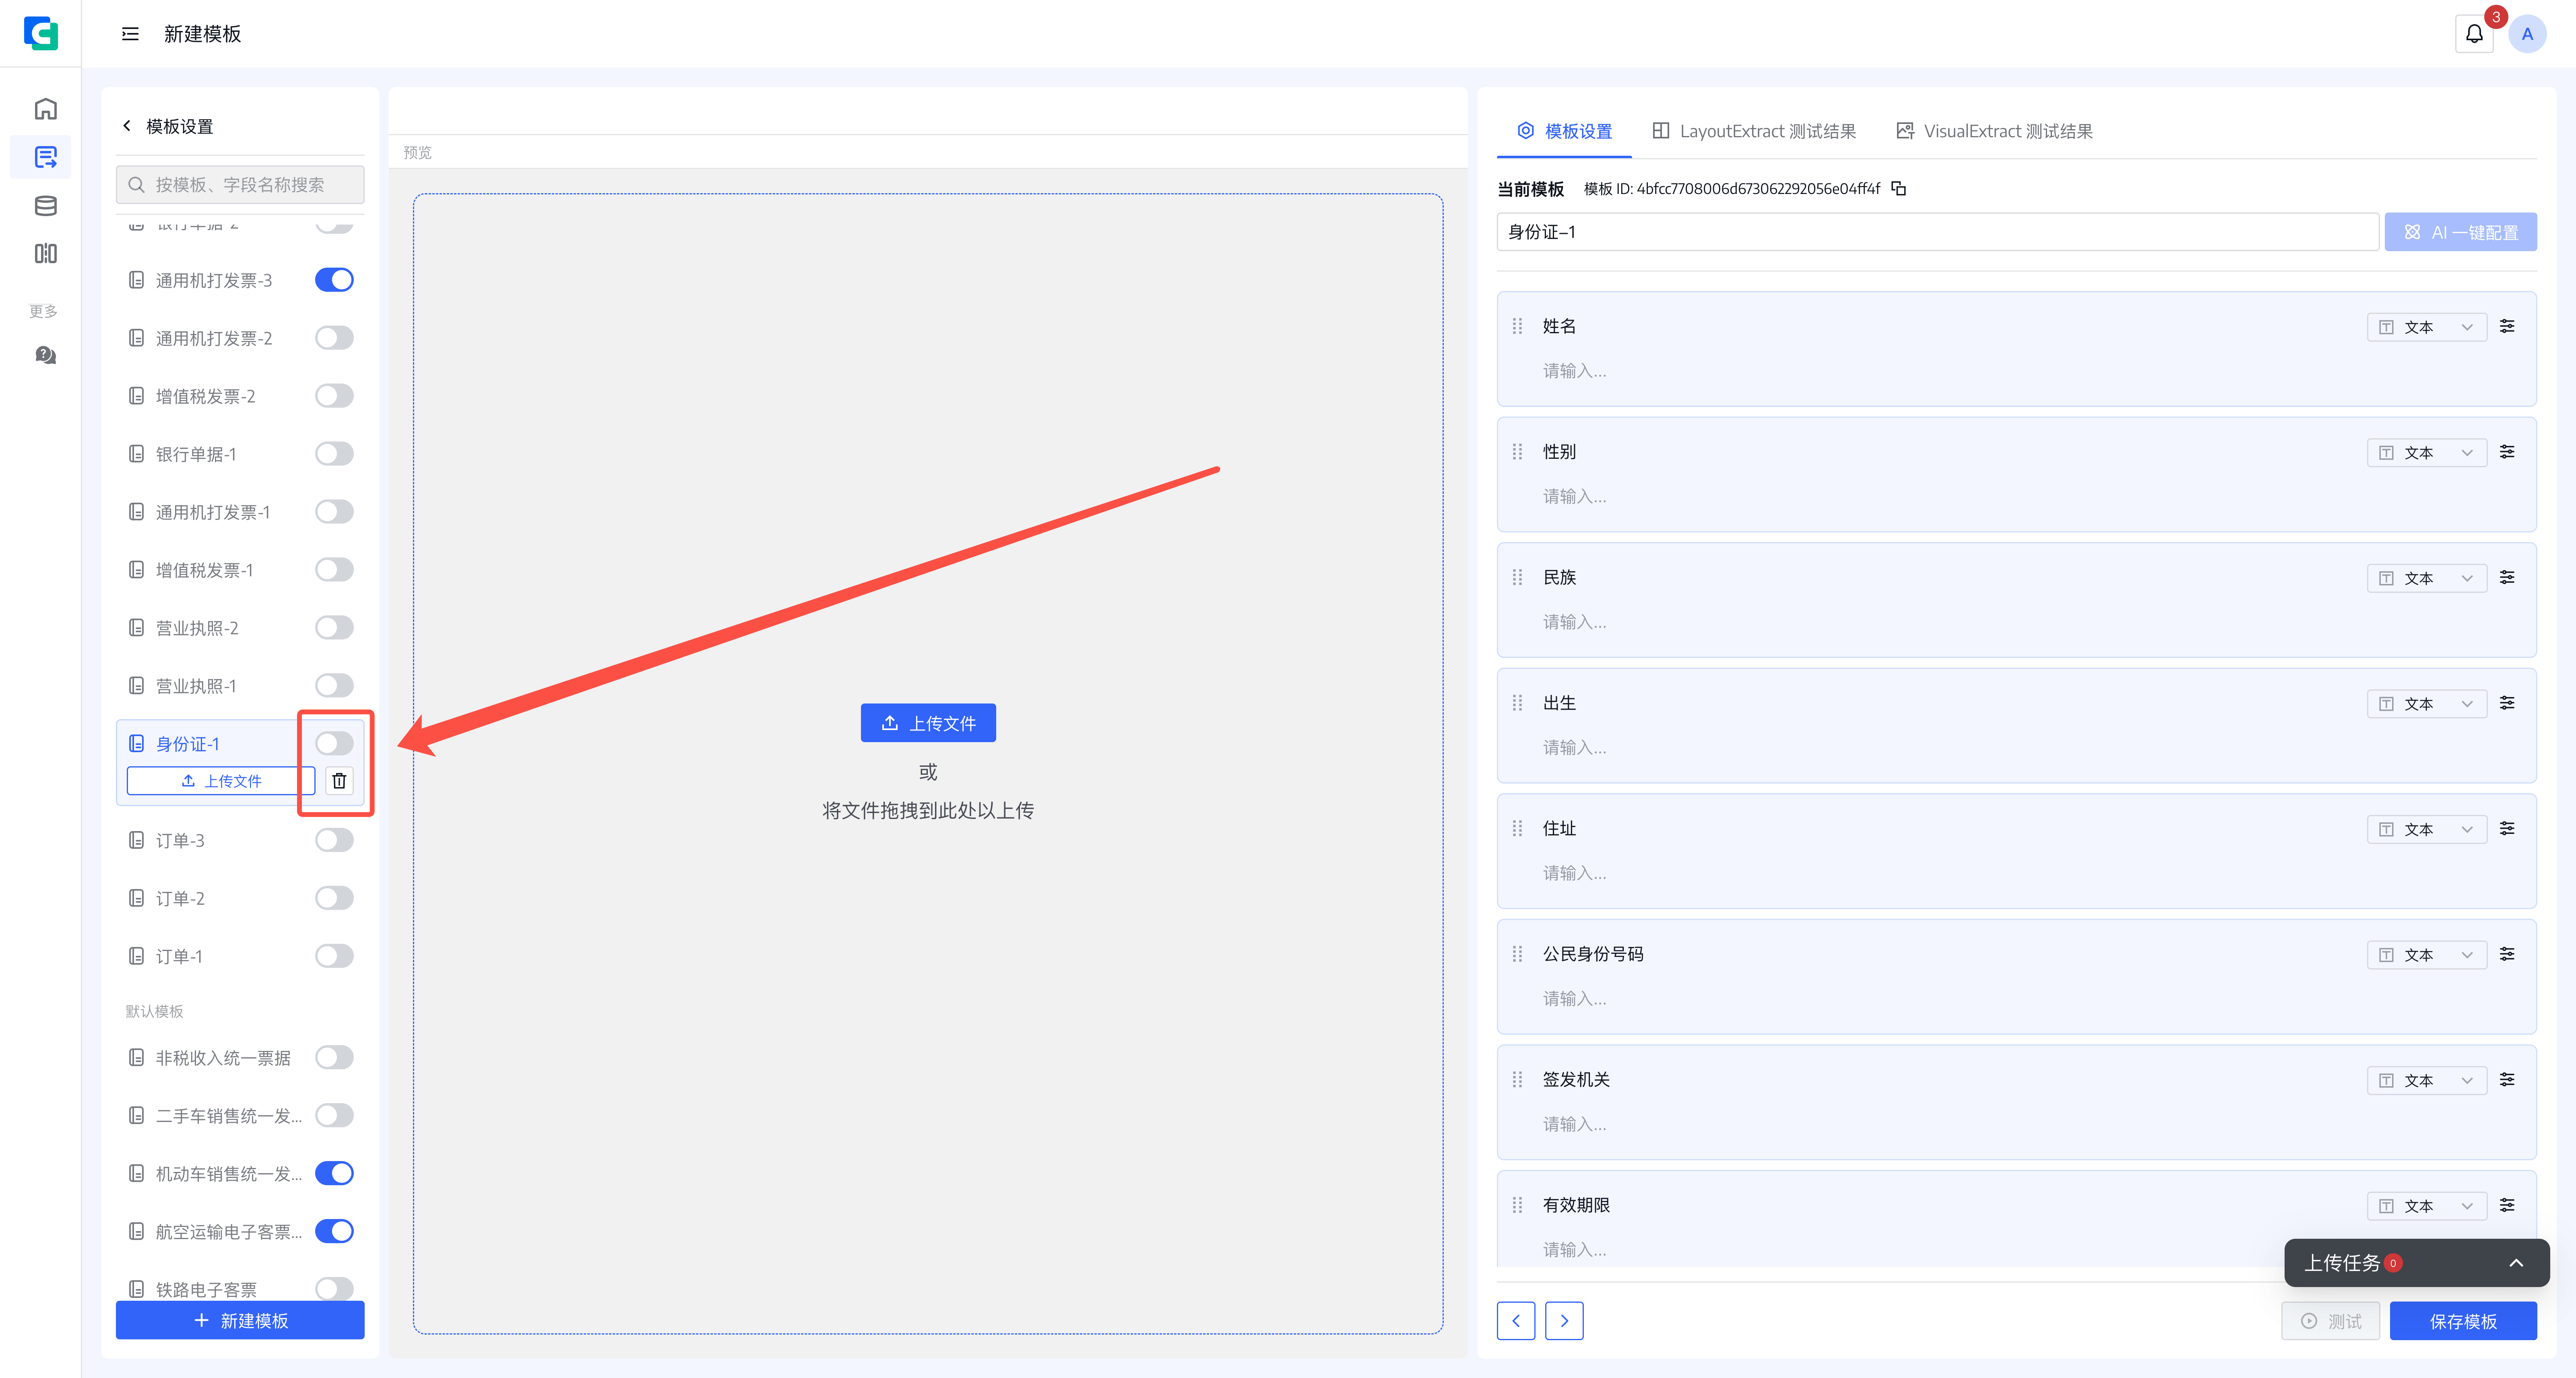Image resolution: width=2576 pixels, height=1378 pixels.
Task: Open the compare icon in left sidebar
Action: 45,254
